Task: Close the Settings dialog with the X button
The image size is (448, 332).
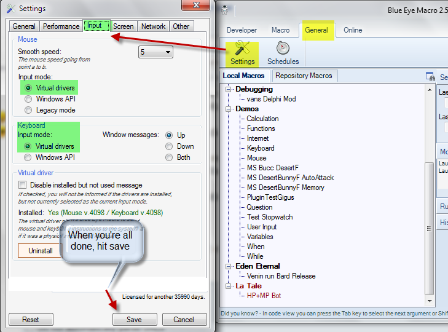Action: click(195, 5)
